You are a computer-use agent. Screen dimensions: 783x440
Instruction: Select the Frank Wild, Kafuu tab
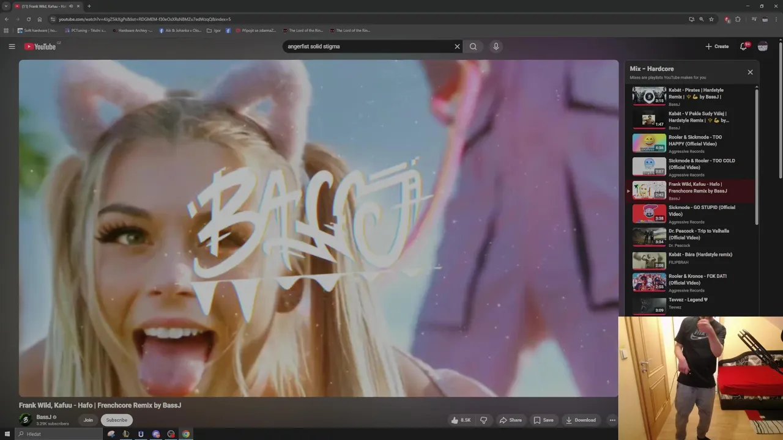(48, 6)
